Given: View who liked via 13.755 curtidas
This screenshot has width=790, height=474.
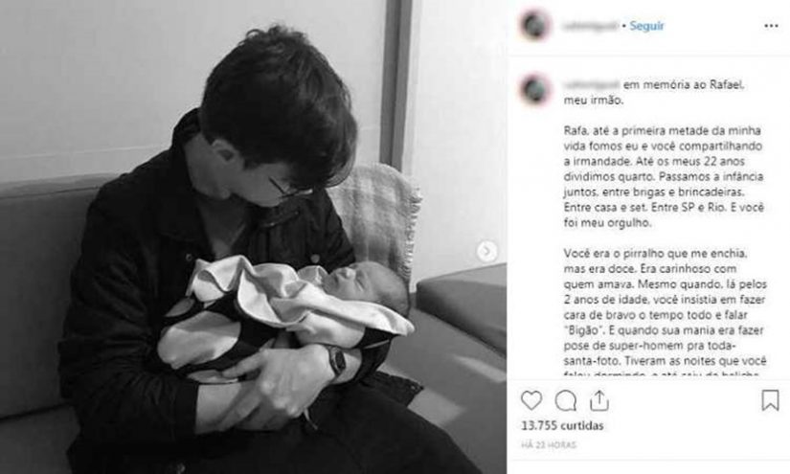Looking at the screenshot, I should [x=562, y=426].
